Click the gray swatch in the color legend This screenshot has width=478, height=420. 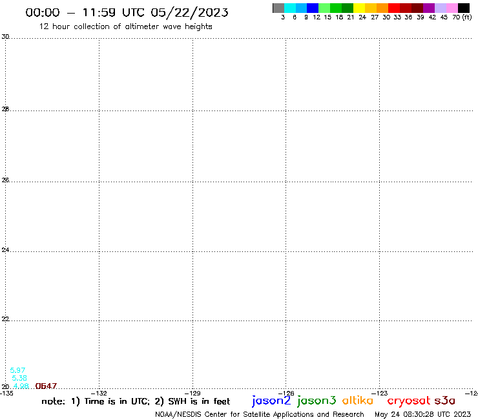click(278, 8)
